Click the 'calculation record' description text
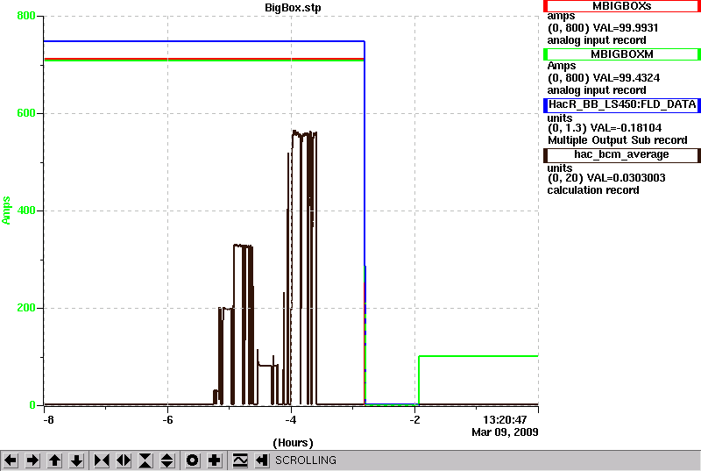Screen dimensions: 701x471 pyautogui.click(x=593, y=190)
